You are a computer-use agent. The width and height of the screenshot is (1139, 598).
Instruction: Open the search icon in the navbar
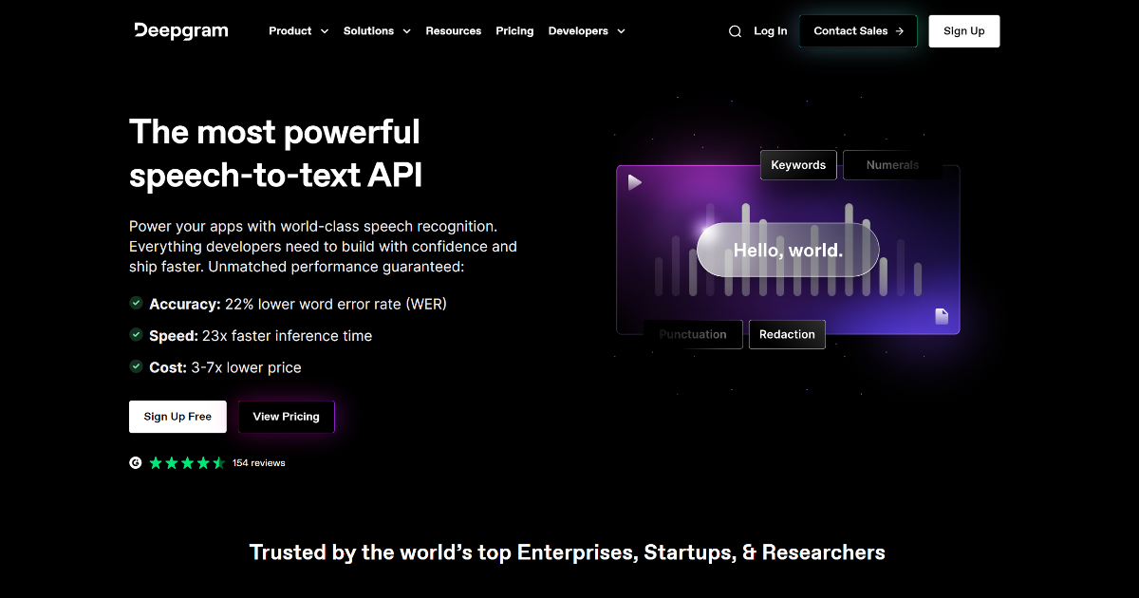(735, 30)
